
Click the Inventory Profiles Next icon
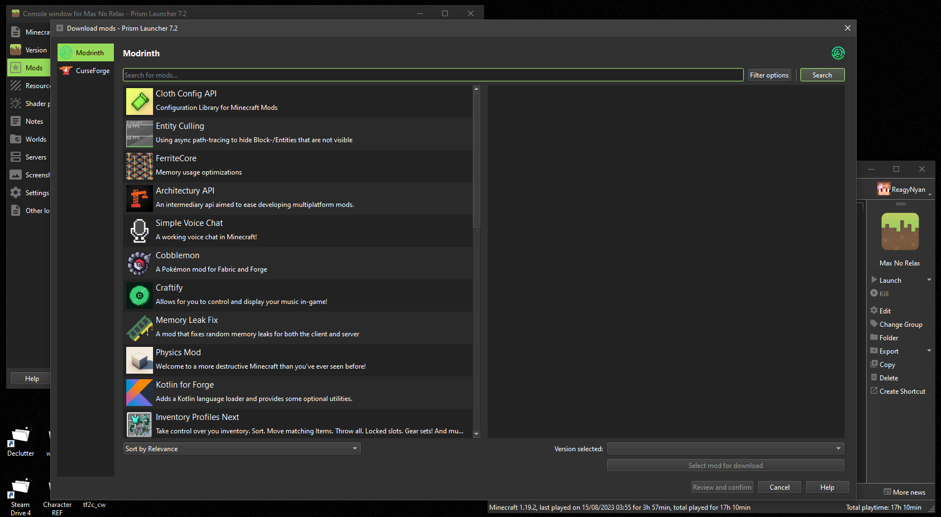pos(140,425)
